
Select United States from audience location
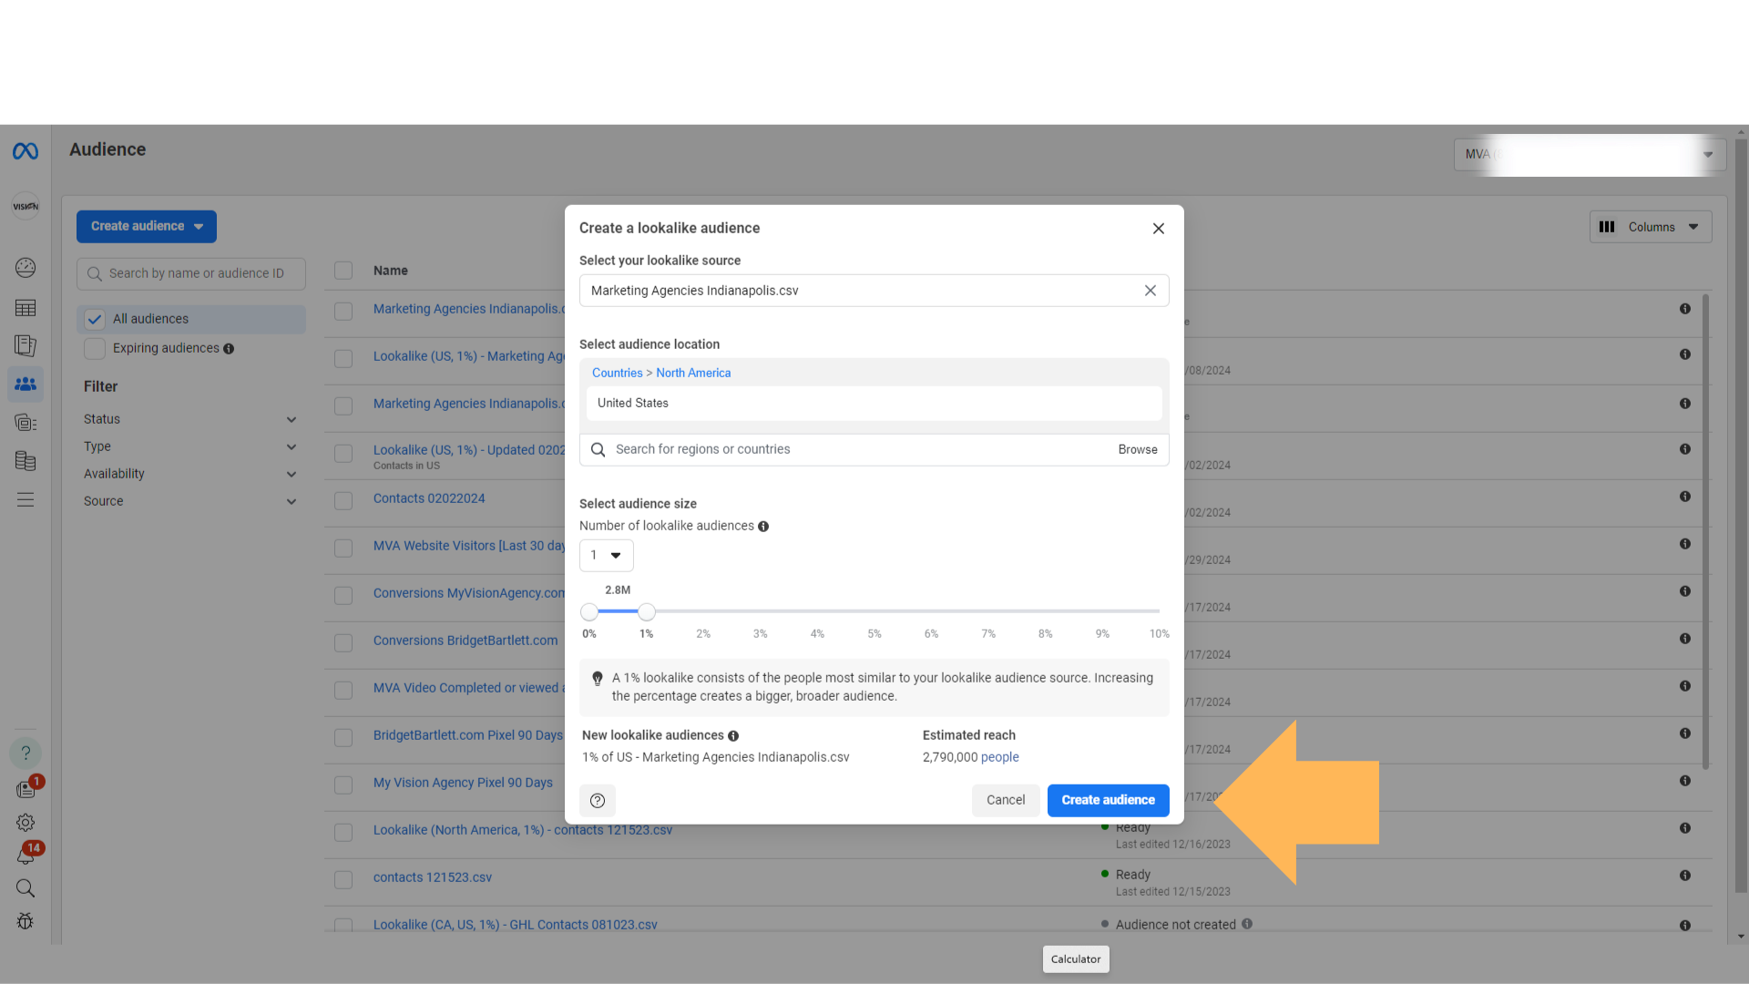874,403
